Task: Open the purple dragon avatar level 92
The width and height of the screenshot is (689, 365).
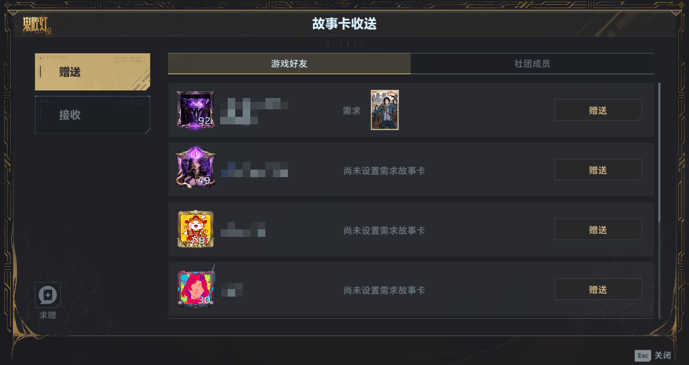Action: [x=195, y=110]
